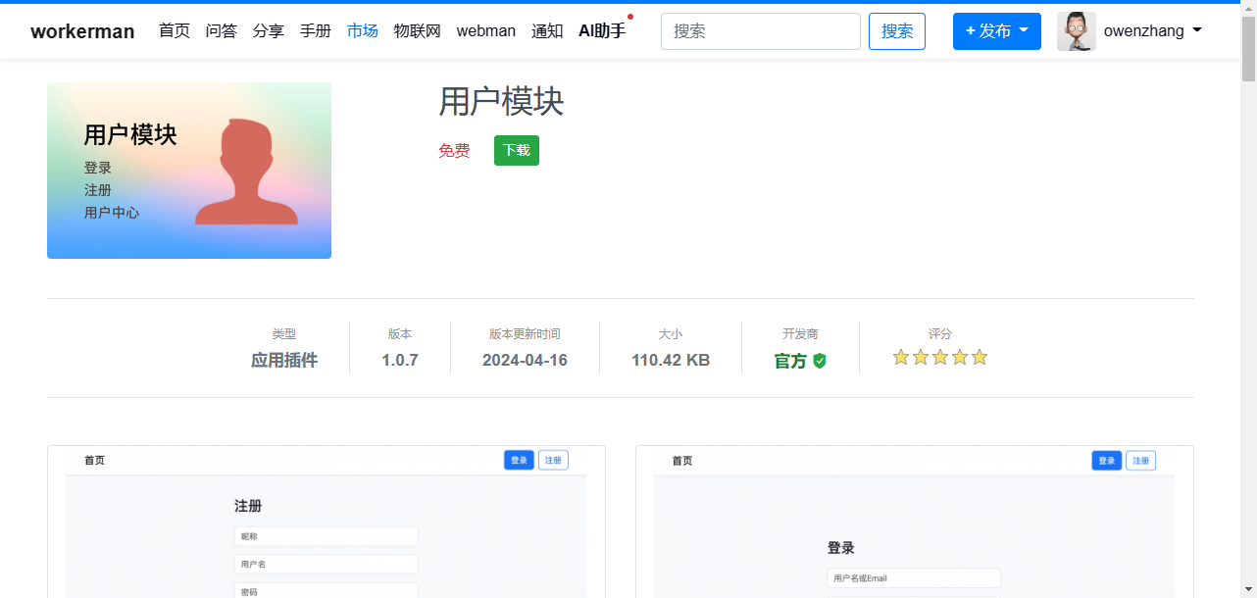Click the fifth rating star
Image resolution: width=1257 pixels, height=598 pixels.
pyautogui.click(x=979, y=358)
